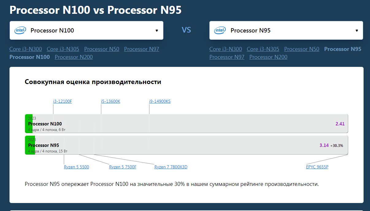Open the EPYC 9655P chart link

tap(317, 167)
